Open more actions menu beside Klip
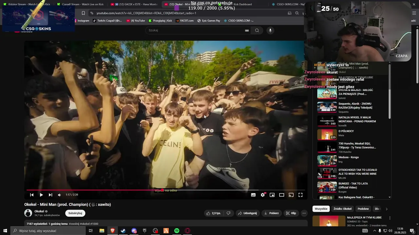Screen dimensions: 419x235 (304, 213)
